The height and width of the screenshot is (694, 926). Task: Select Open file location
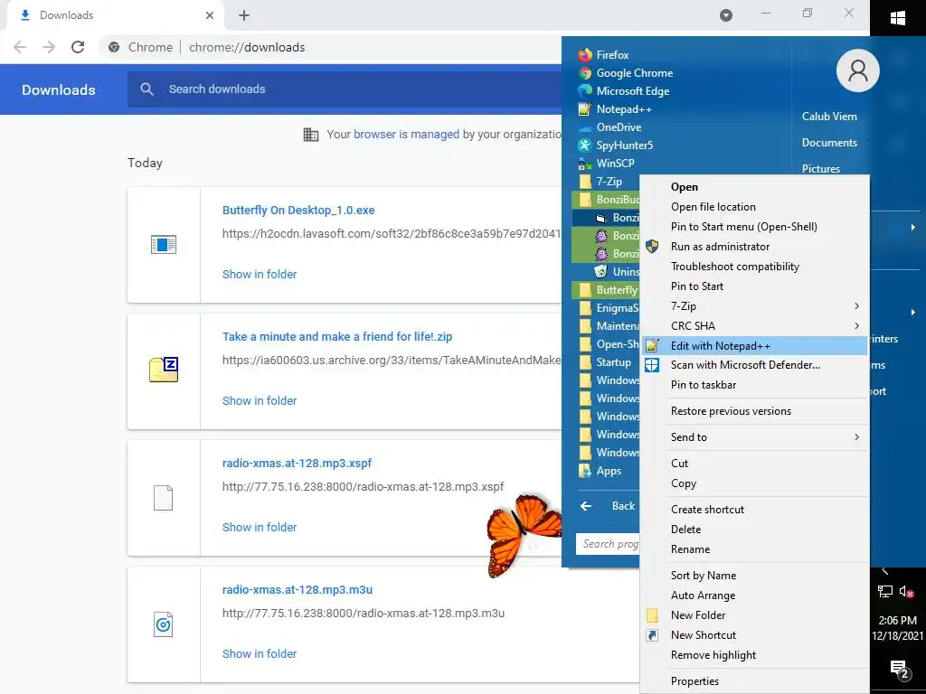[x=754, y=207]
